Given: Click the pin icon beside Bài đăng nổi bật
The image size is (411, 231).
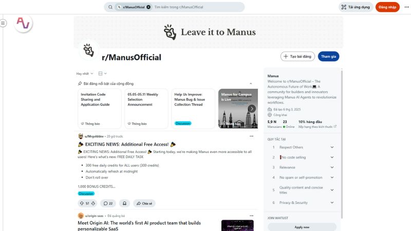Looking at the screenshot, I should coord(80,84).
